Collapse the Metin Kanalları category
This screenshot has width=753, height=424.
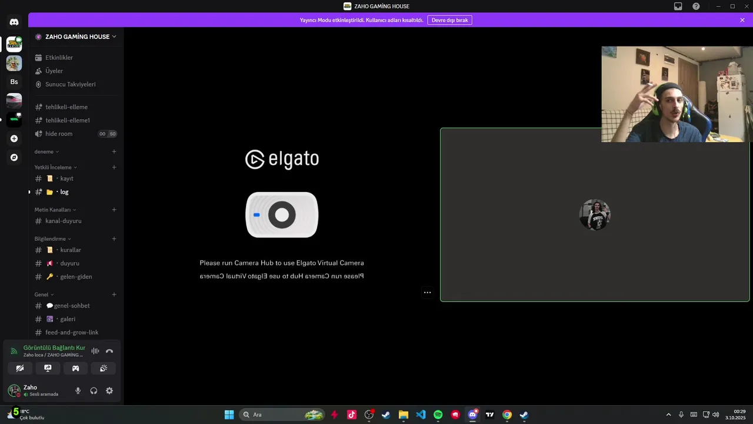click(55, 210)
